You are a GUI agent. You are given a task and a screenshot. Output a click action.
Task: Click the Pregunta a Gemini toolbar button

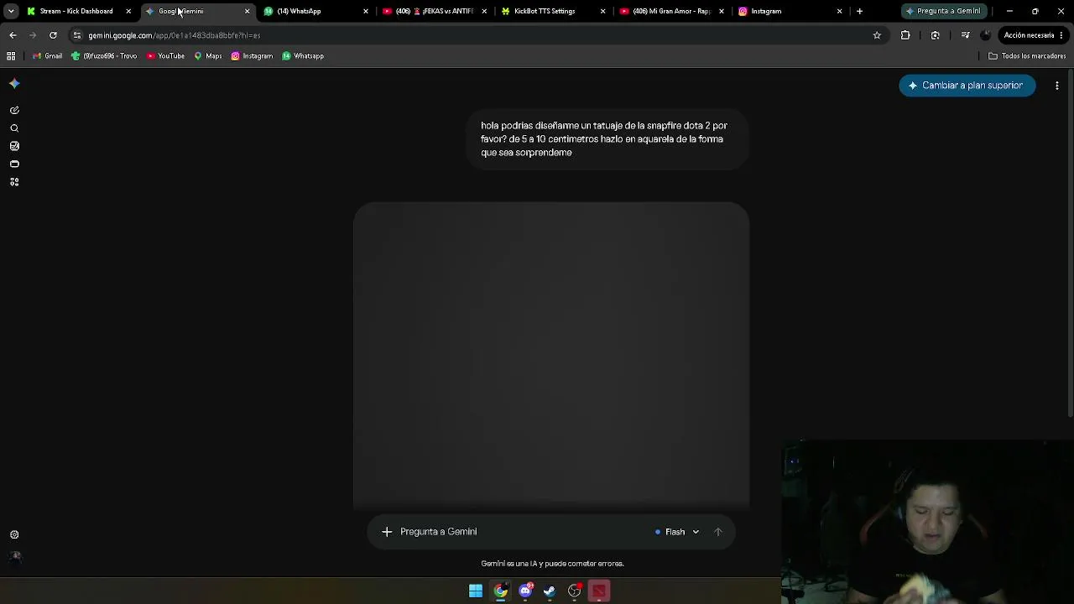coord(944,11)
